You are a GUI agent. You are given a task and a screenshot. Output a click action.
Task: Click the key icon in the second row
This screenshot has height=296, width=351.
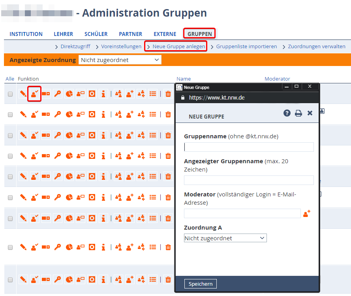tap(58, 114)
